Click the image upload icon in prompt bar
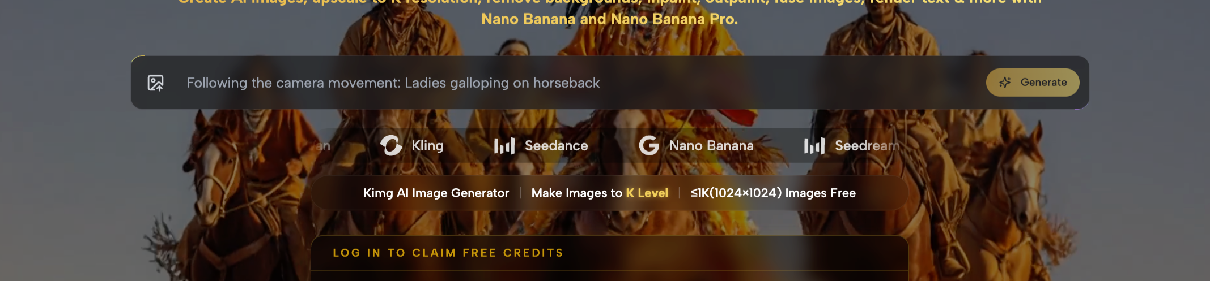1210x281 pixels. coord(155,83)
